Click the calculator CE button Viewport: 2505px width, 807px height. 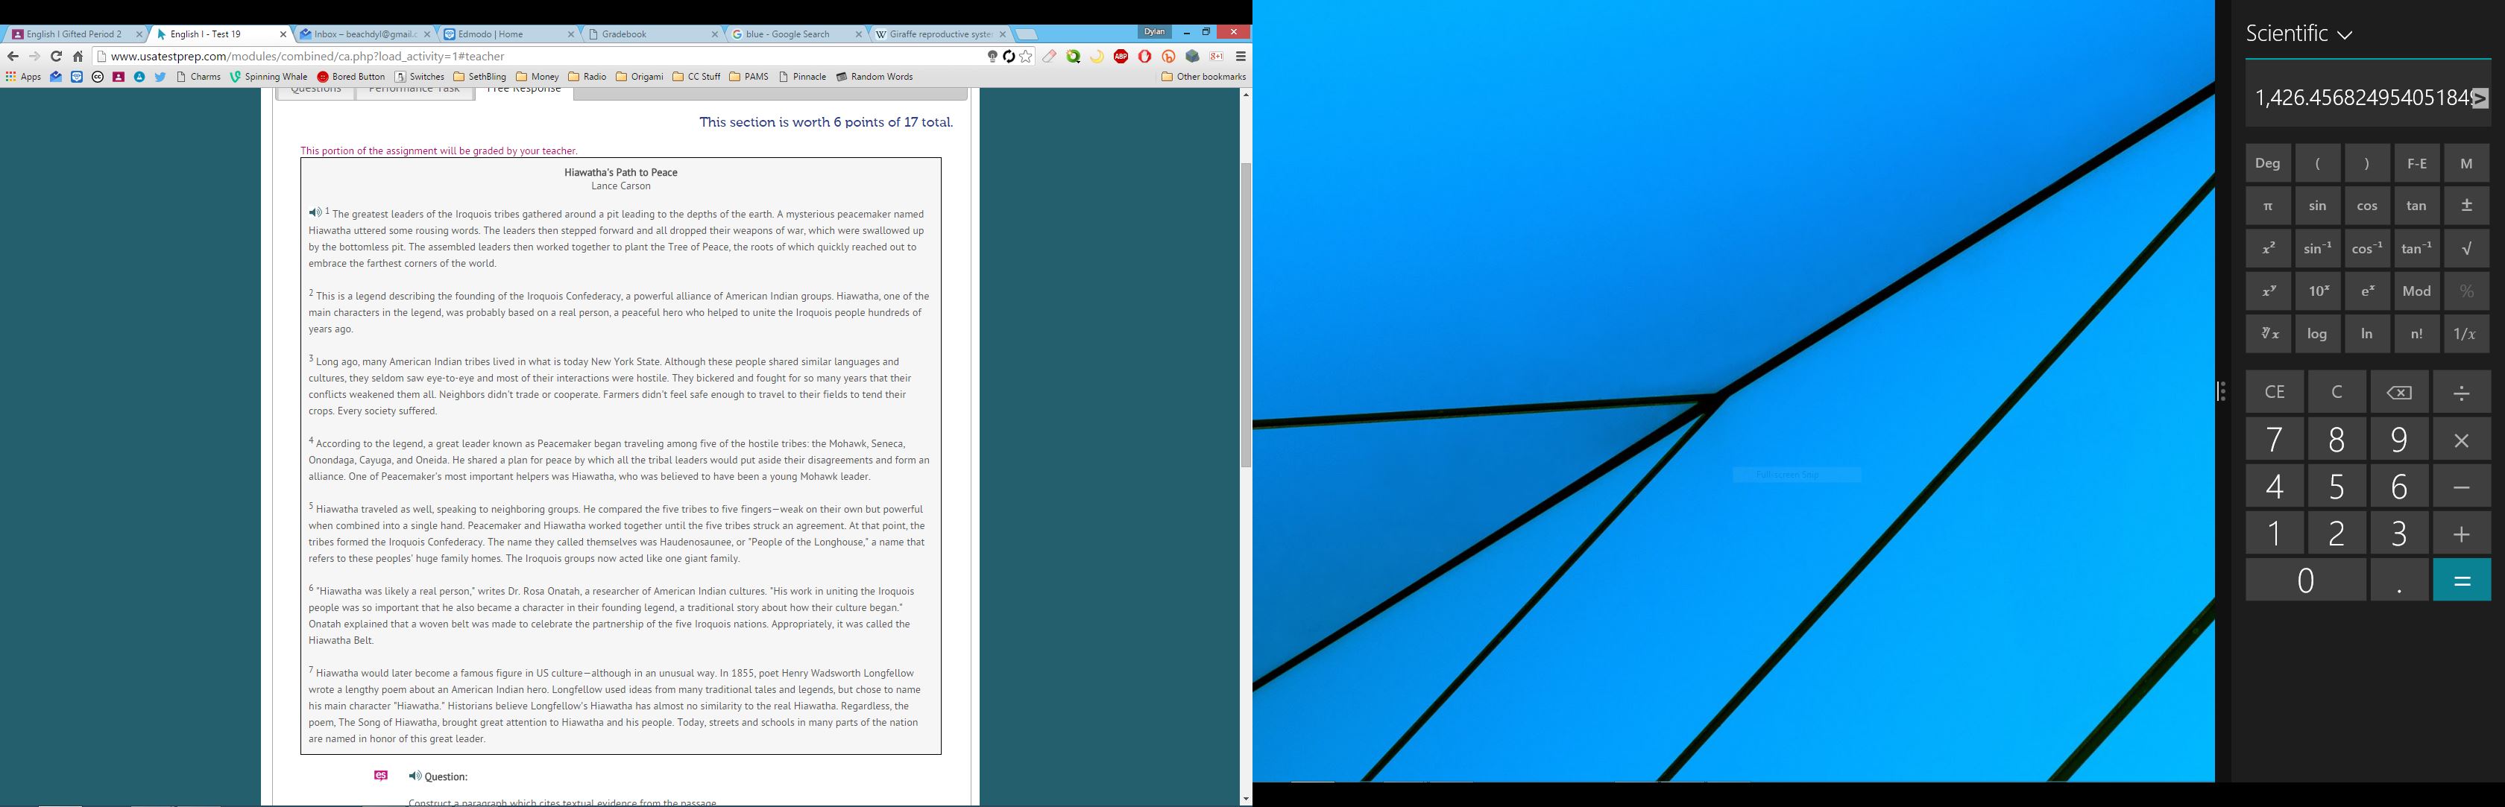click(2275, 392)
